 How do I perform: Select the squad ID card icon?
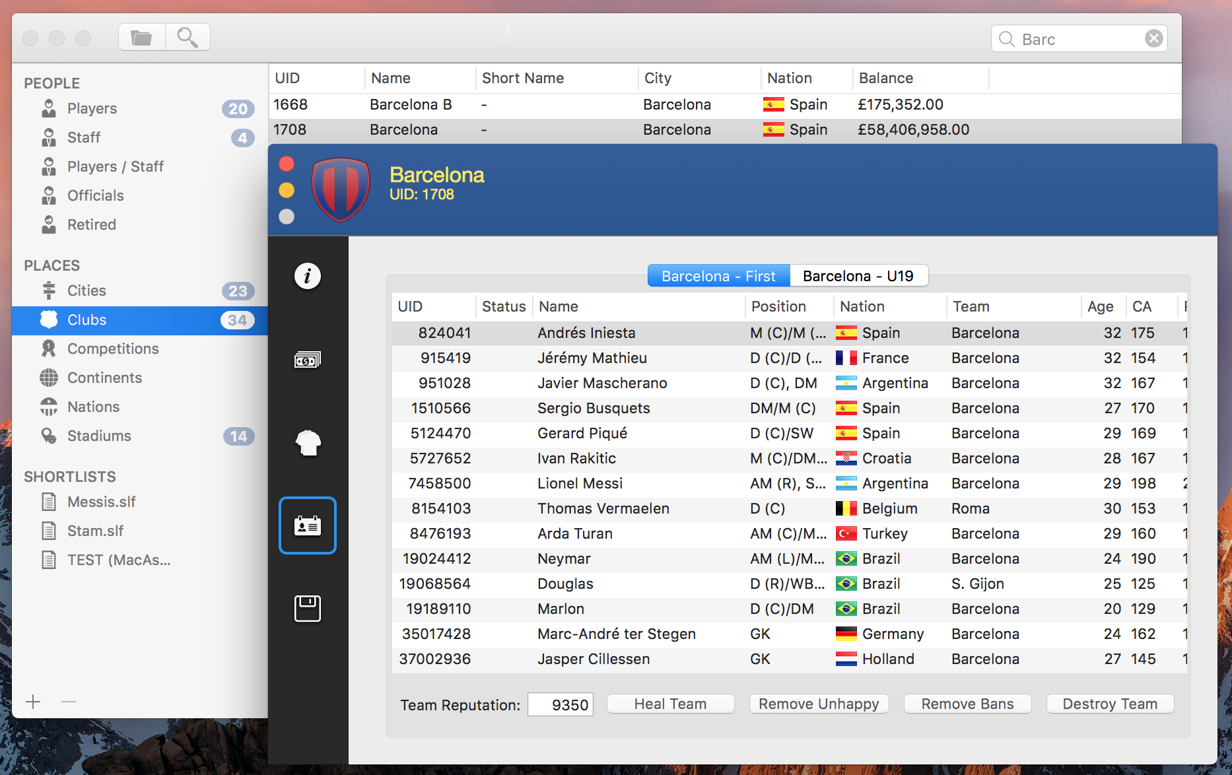[x=308, y=525]
